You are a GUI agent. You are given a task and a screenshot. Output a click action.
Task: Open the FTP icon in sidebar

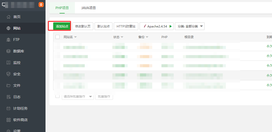click(x=8, y=40)
